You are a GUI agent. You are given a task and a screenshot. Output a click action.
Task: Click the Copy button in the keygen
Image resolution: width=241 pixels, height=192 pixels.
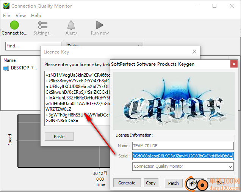point(151,183)
